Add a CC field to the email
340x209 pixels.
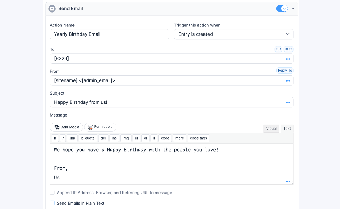point(278,49)
